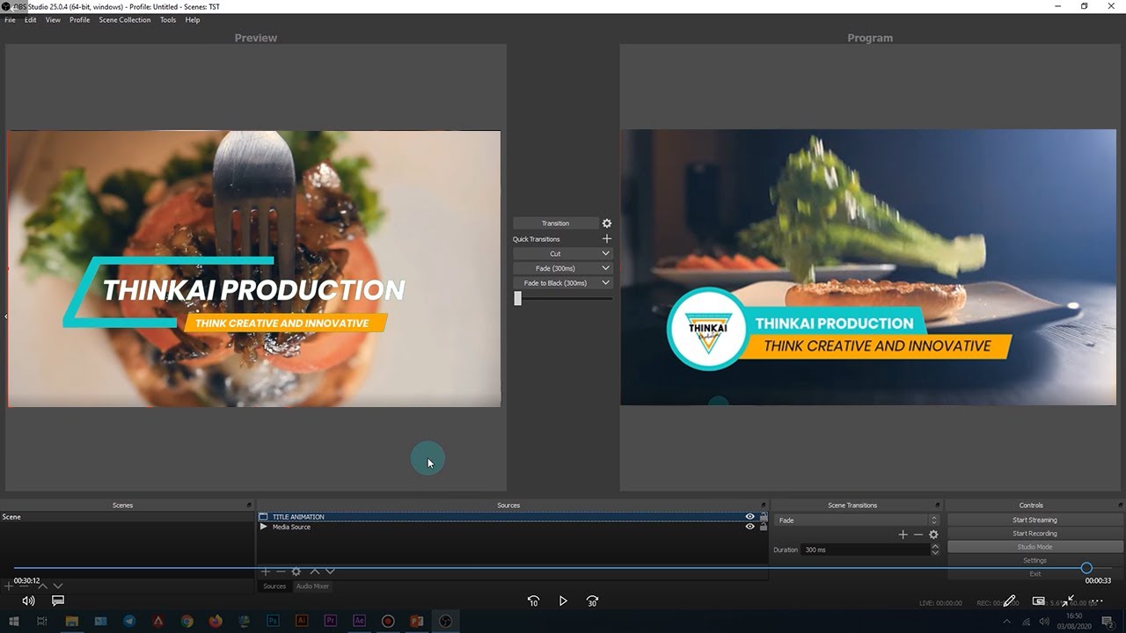The height and width of the screenshot is (633, 1126).
Task: Lock the TITLE ANIMATION source
Action: pyautogui.click(x=764, y=517)
